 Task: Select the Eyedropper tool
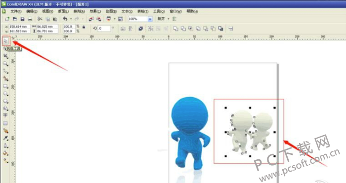tap(5, 138)
